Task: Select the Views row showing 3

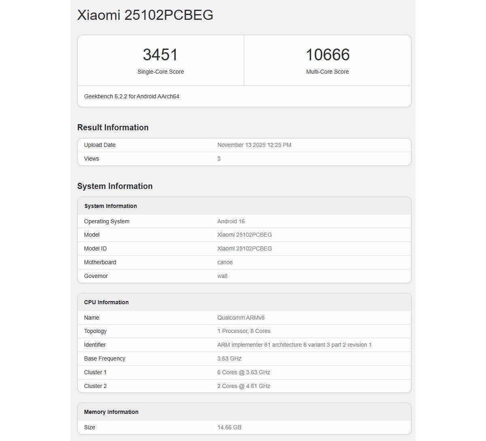Action: coord(243,159)
